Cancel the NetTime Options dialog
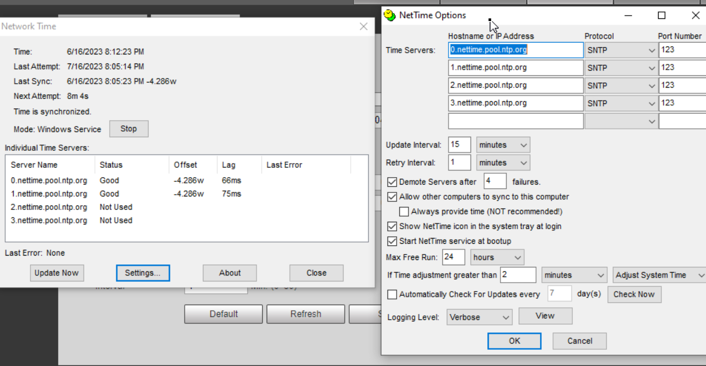 pyautogui.click(x=579, y=341)
